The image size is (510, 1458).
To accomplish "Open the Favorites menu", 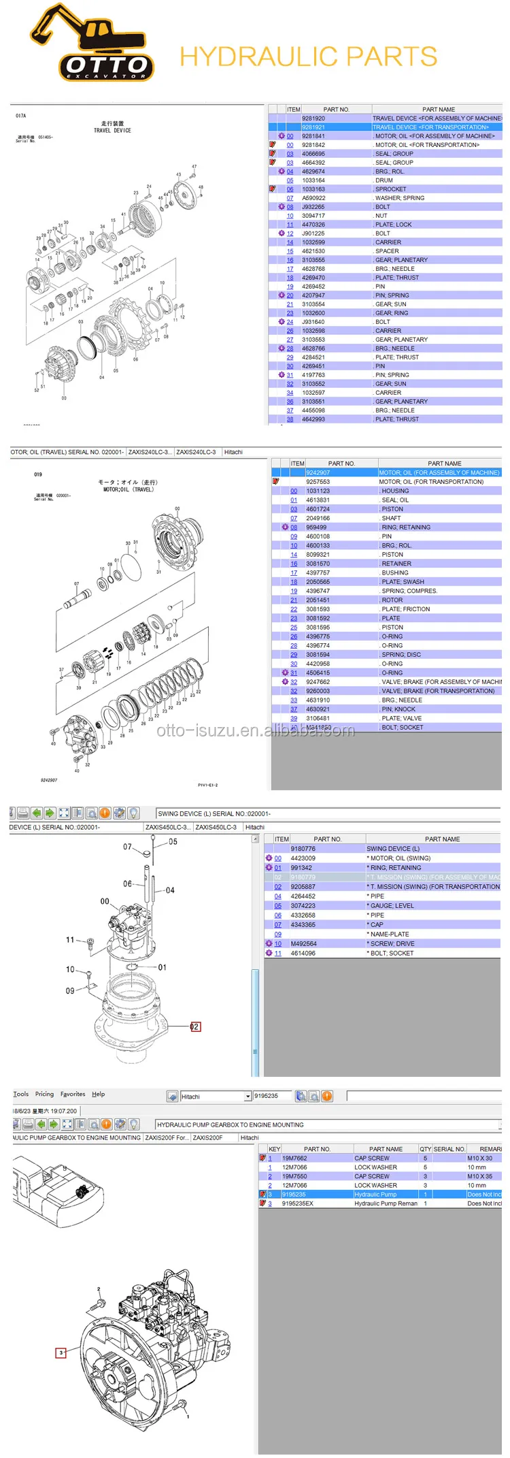I will pyautogui.click(x=73, y=1095).
